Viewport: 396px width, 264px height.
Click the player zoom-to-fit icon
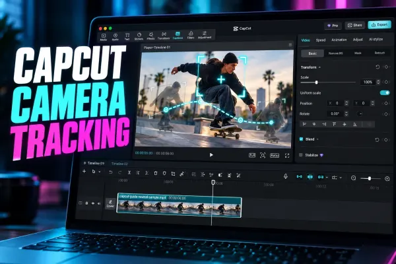pyautogui.click(x=263, y=155)
